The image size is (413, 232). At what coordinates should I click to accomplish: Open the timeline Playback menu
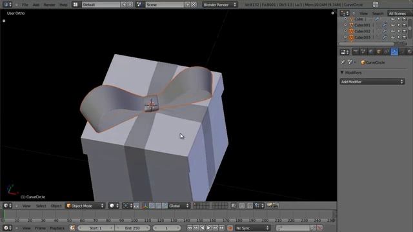tap(57, 228)
